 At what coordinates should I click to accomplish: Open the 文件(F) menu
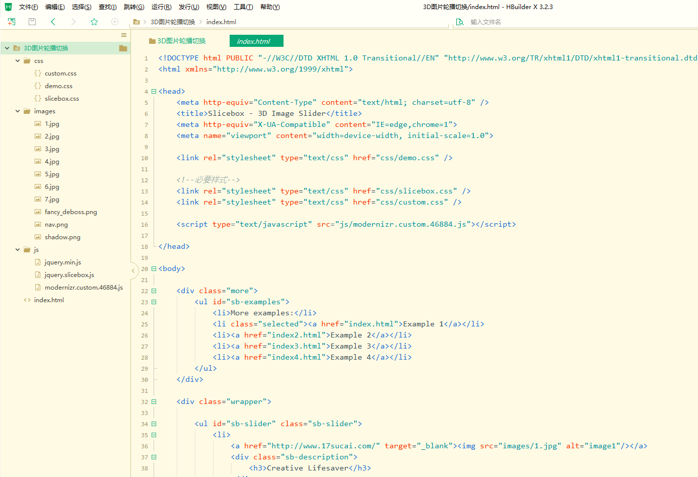tap(29, 7)
